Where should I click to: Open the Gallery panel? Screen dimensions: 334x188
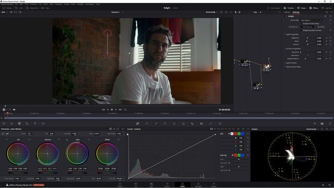[x=7, y=8]
